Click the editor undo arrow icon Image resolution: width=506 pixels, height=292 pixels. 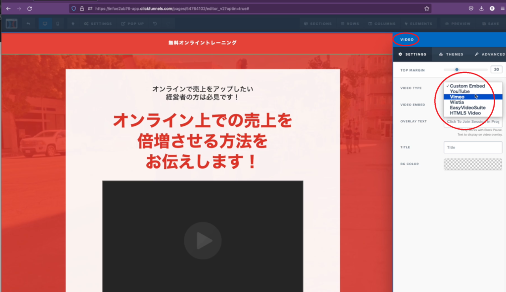coord(28,24)
